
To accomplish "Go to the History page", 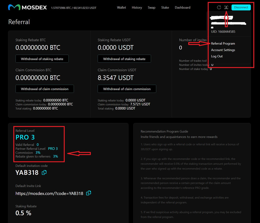I will 137,8.
